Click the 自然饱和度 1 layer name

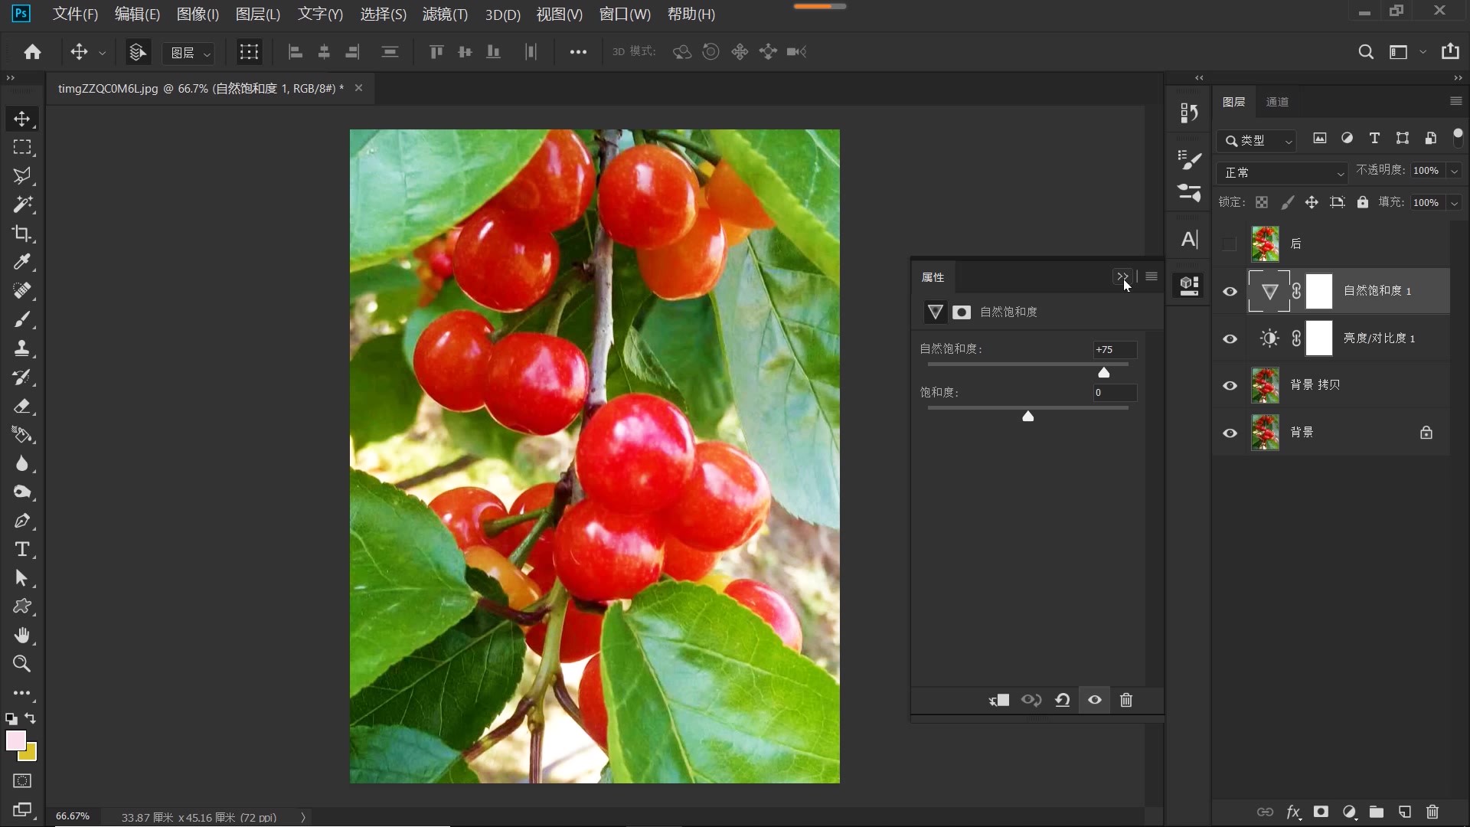tap(1377, 291)
